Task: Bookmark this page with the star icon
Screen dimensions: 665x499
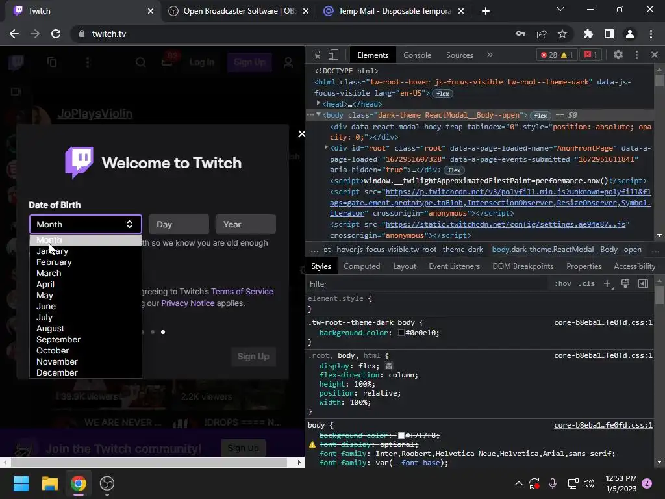Action: (x=562, y=34)
